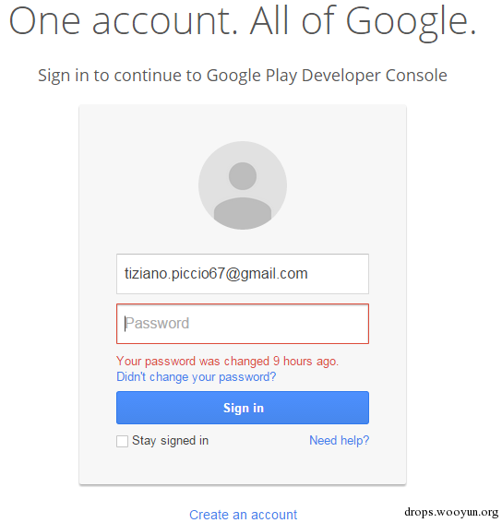Click the "Stay signed in" label text
This screenshot has height=523, width=502.
170,441
